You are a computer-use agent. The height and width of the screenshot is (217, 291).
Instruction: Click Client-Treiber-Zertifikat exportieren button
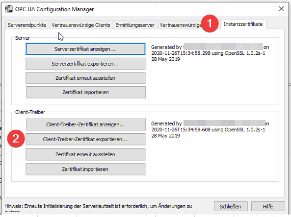85,139
